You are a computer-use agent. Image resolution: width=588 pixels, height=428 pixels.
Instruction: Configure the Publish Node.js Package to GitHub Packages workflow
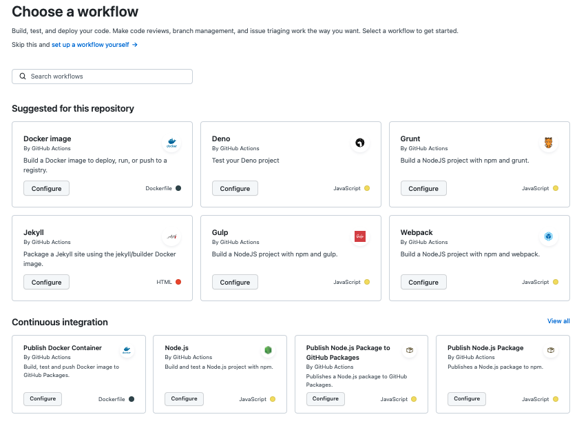[325, 398]
